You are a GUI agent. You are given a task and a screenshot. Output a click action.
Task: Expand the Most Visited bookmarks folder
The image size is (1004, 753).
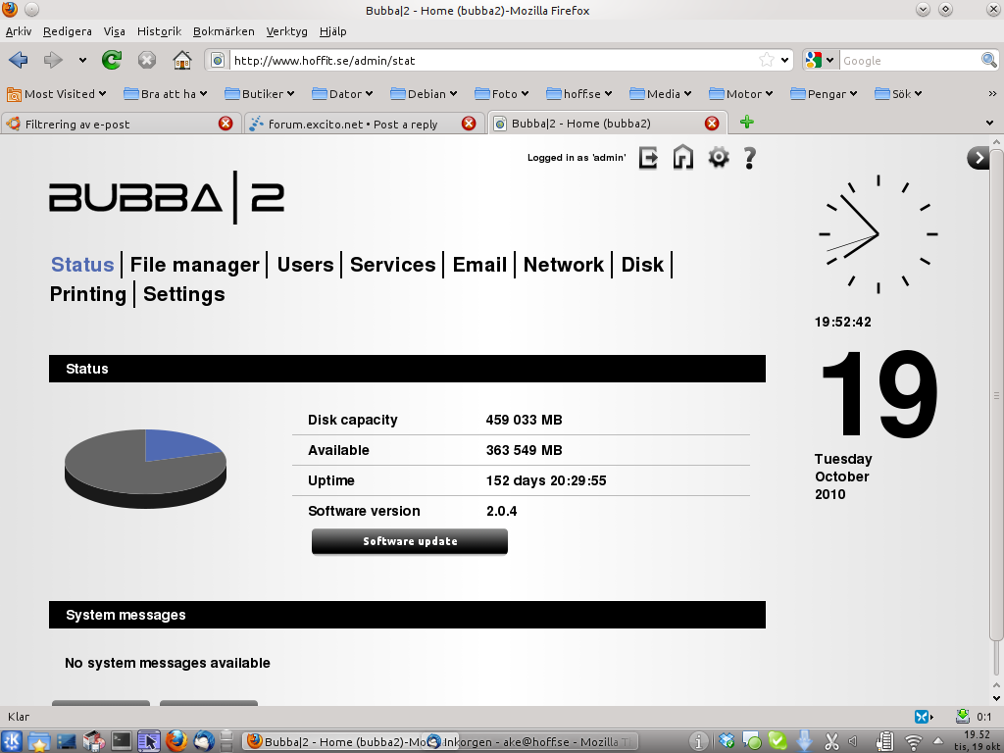[x=56, y=94]
